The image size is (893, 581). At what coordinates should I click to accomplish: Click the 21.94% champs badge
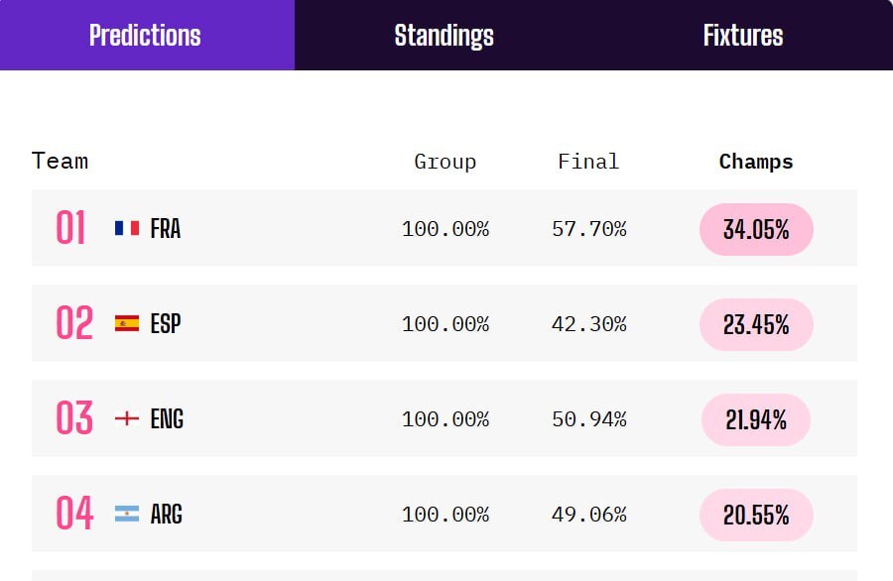click(756, 419)
